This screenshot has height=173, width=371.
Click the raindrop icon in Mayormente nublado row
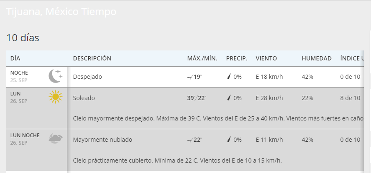[229, 140]
